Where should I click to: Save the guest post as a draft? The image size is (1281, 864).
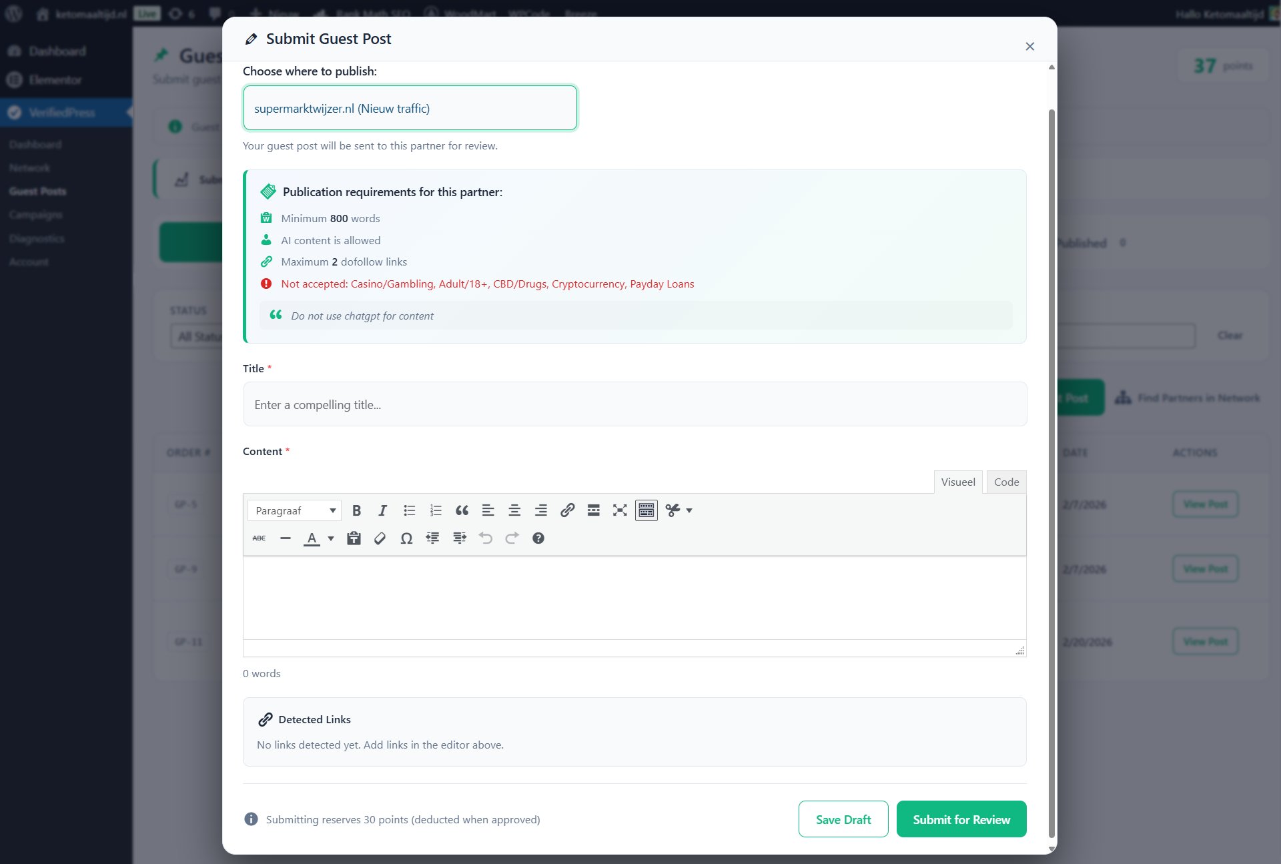[x=843, y=819]
